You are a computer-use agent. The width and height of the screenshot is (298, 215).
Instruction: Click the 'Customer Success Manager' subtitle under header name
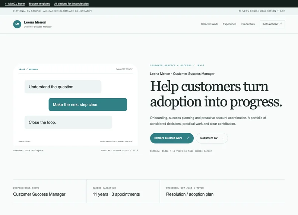click(x=38, y=27)
